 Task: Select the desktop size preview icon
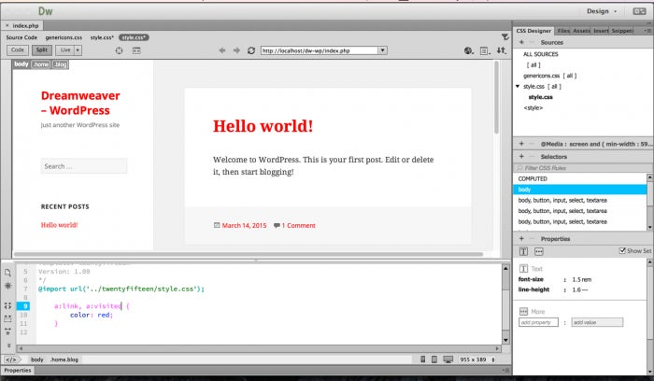[x=448, y=360]
